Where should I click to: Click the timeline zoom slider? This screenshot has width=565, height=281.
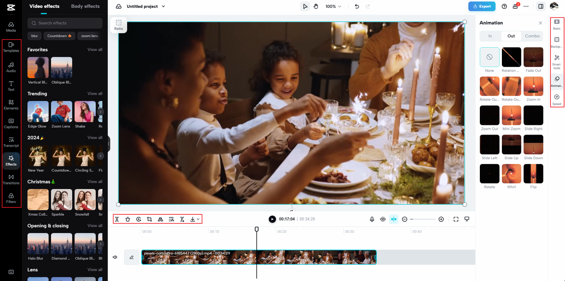pos(423,219)
